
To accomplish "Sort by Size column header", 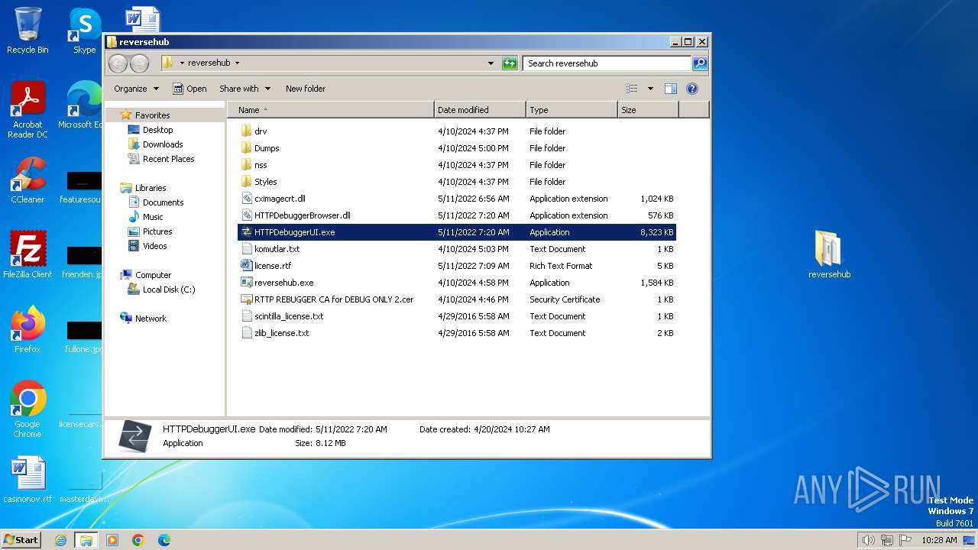I will pyautogui.click(x=648, y=110).
